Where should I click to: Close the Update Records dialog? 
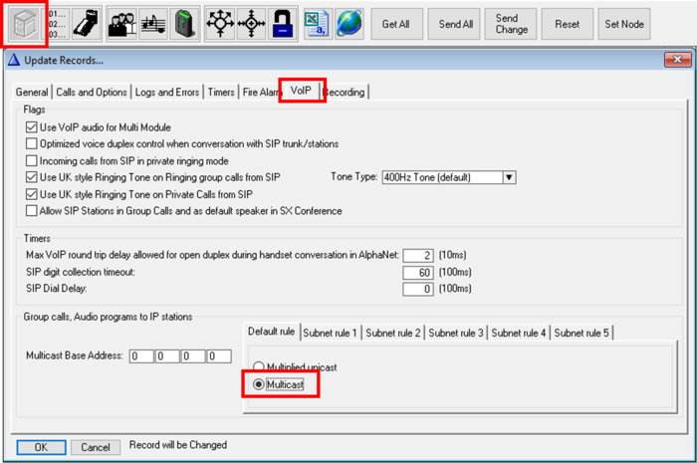coord(677,59)
